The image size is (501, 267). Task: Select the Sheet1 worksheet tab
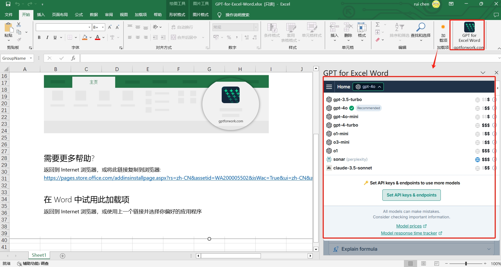click(x=39, y=255)
